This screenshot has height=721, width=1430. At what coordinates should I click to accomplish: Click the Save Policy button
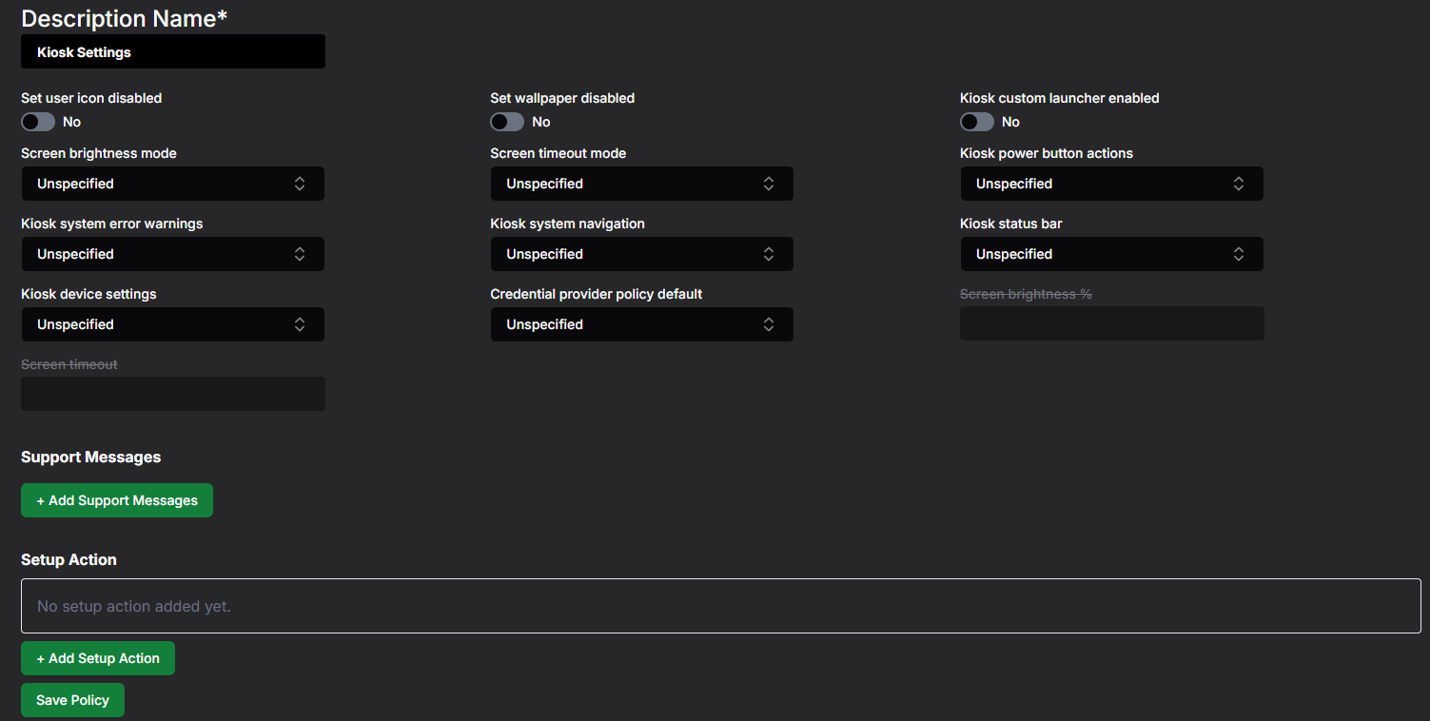(x=72, y=700)
